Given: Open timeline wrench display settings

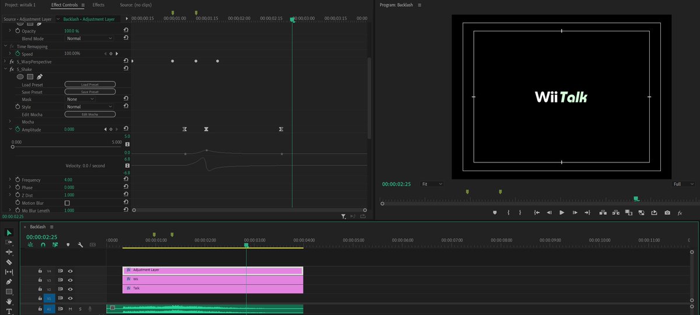Looking at the screenshot, I should (80, 245).
